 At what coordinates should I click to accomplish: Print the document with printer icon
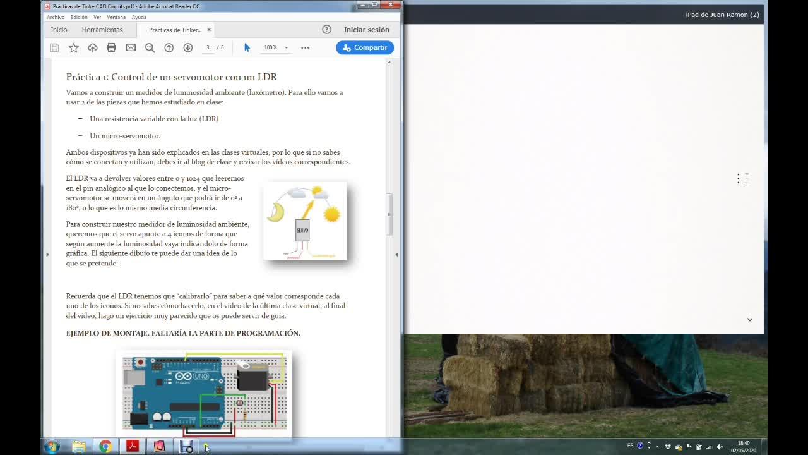(x=112, y=47)
